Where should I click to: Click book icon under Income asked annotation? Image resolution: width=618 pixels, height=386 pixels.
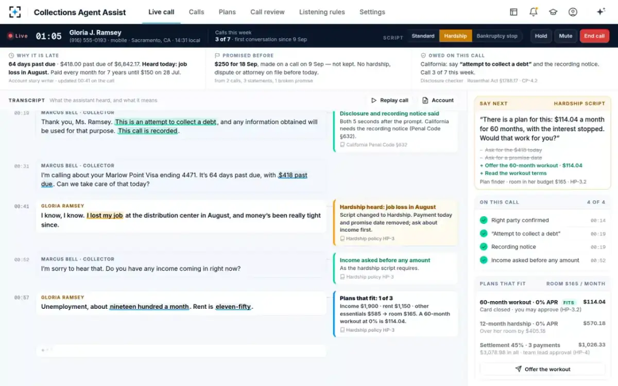342,277
